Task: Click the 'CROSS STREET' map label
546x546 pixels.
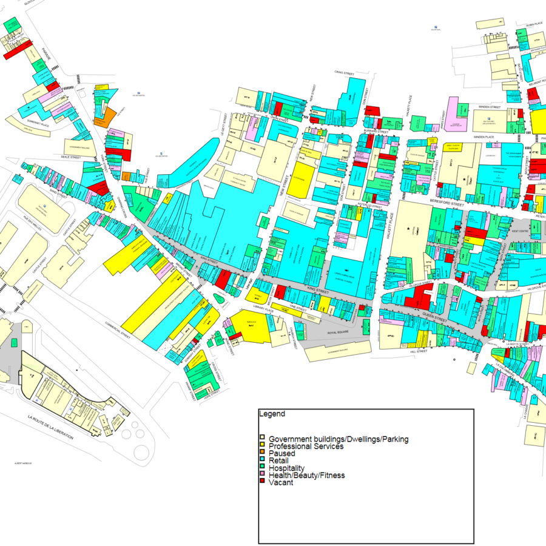Action: [216, 371]
